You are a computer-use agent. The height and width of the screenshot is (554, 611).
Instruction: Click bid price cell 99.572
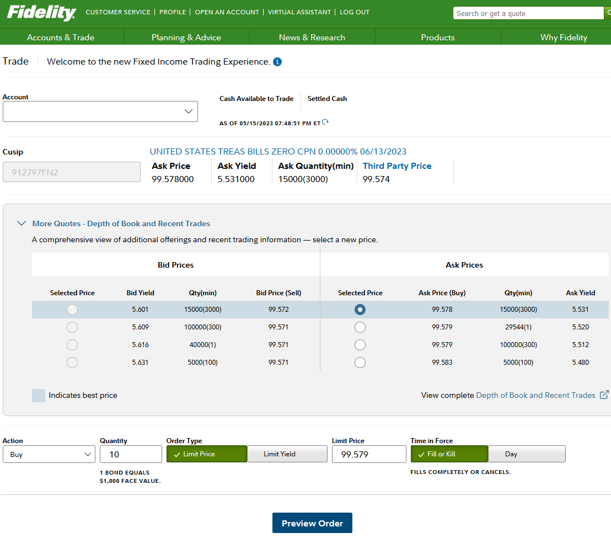278,310
